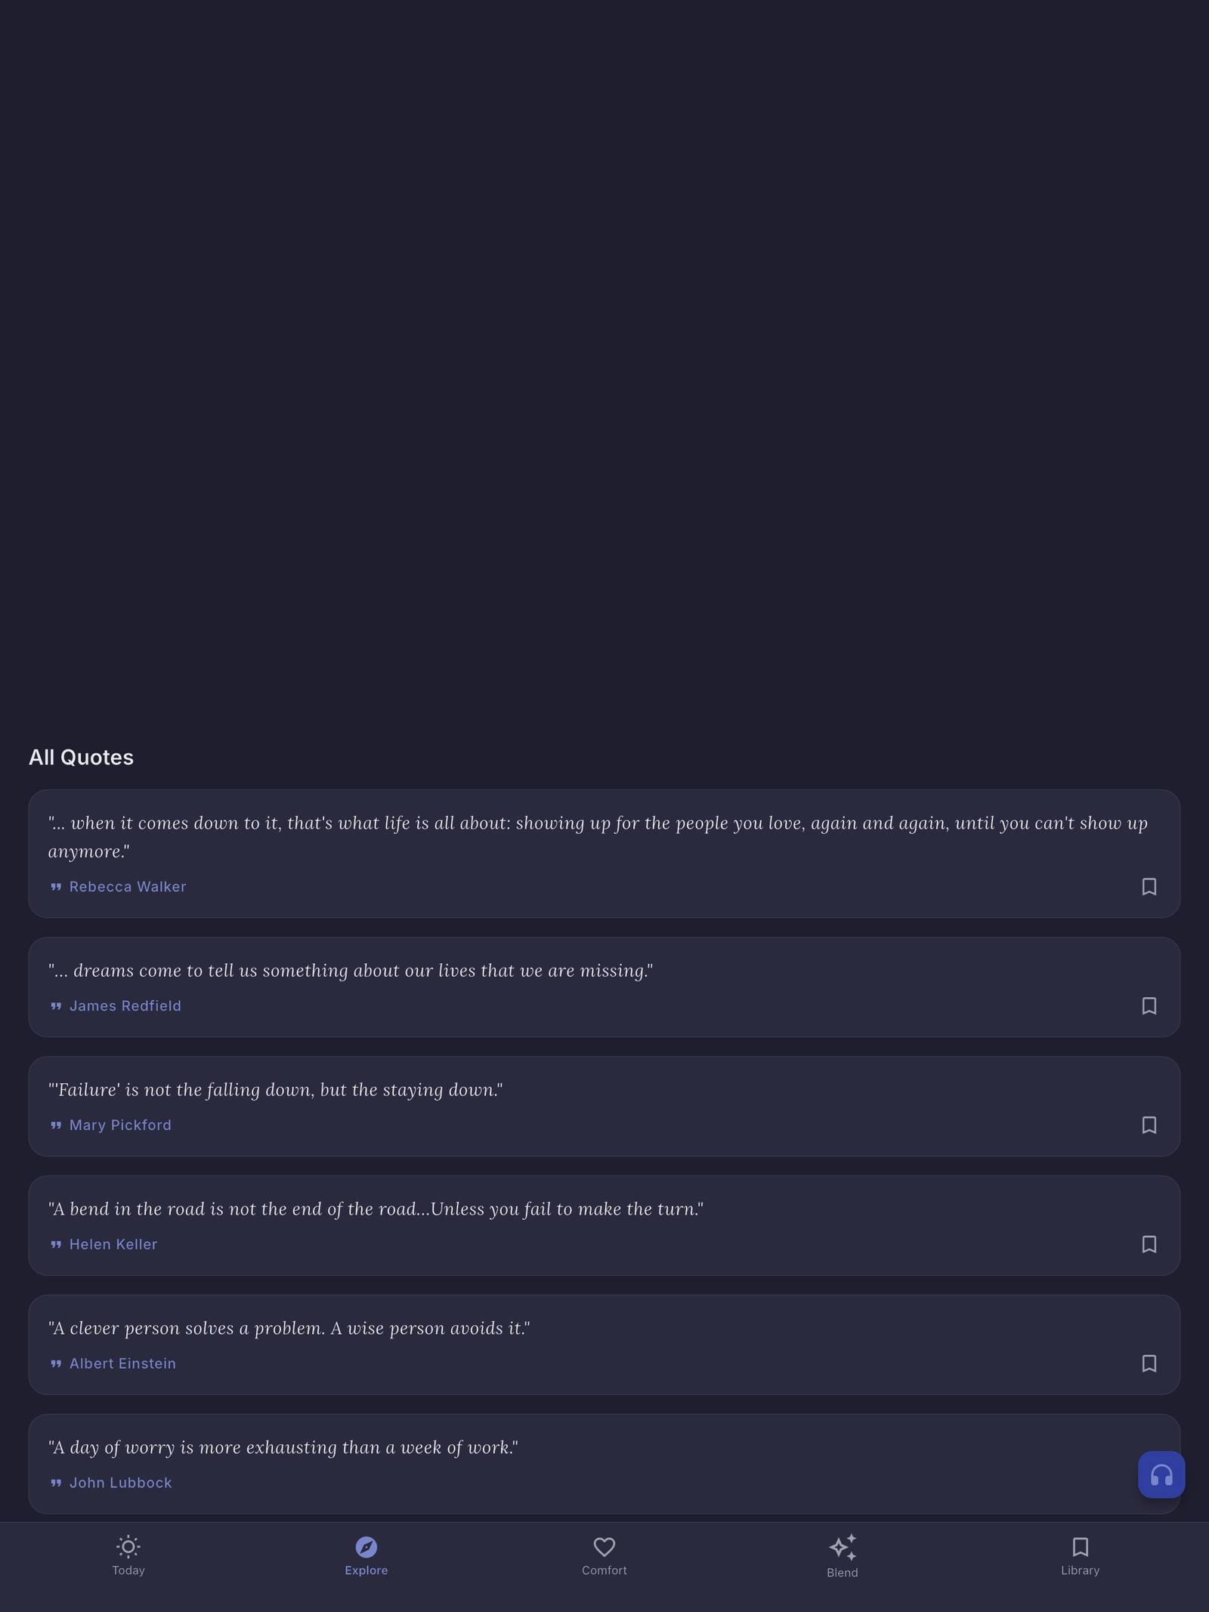
Task: Open author Albert Einstein's name link
Action: (122, 1363)
